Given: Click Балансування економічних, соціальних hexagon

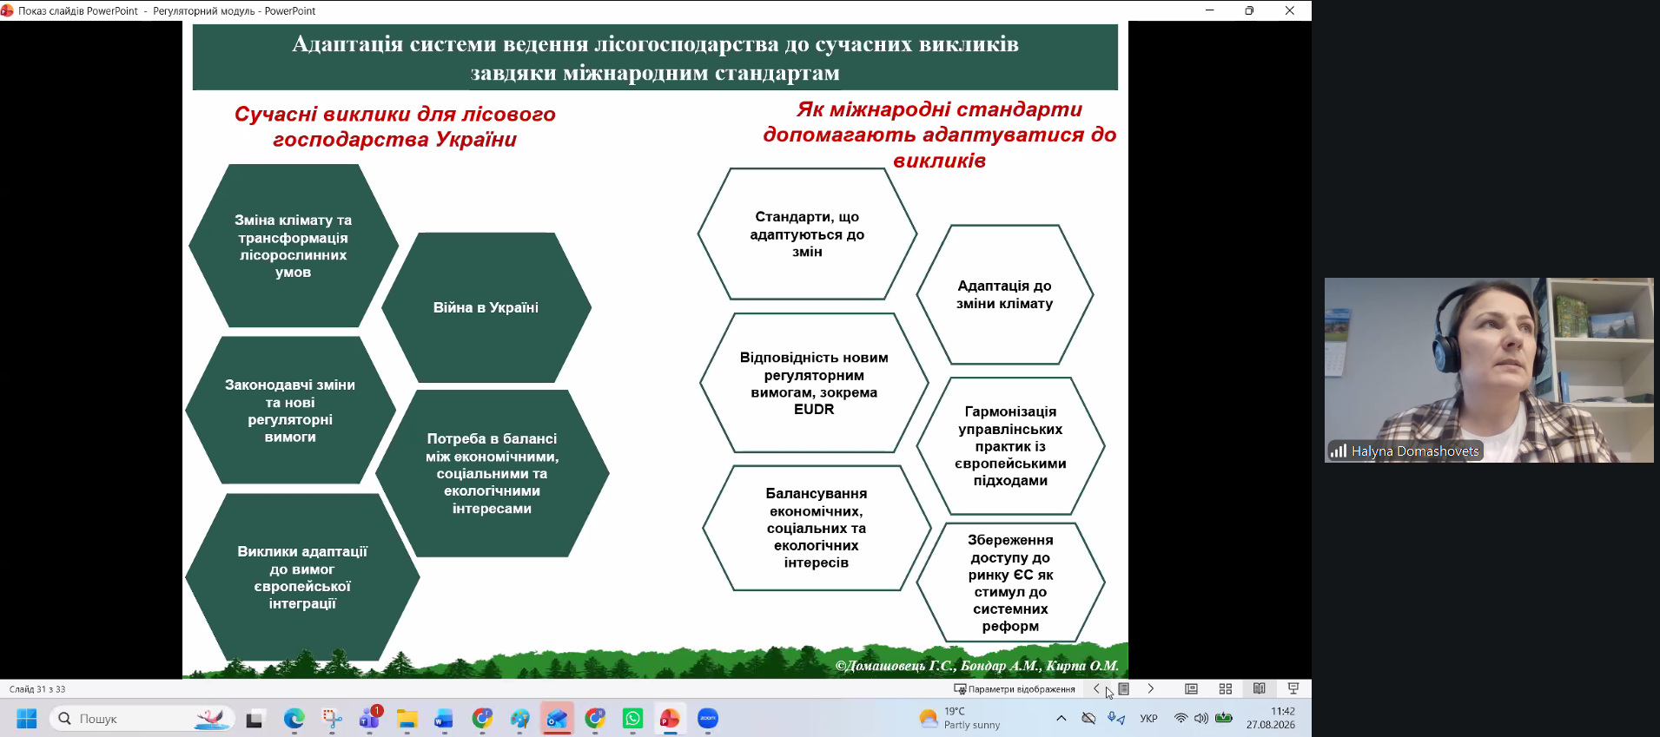Looking at the screenshot, I should click(x=817, y=528).
